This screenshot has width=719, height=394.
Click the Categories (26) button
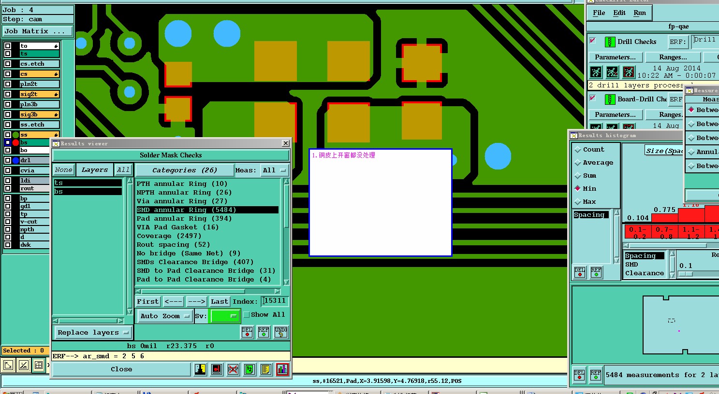184,170
